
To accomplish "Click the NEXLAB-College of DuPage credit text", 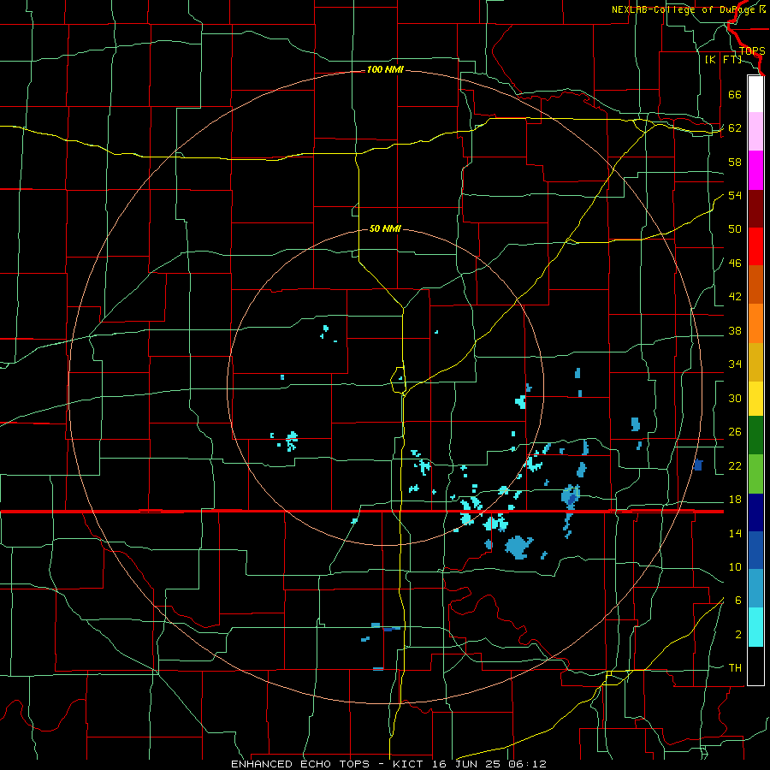I will click(x=688, y=9).
